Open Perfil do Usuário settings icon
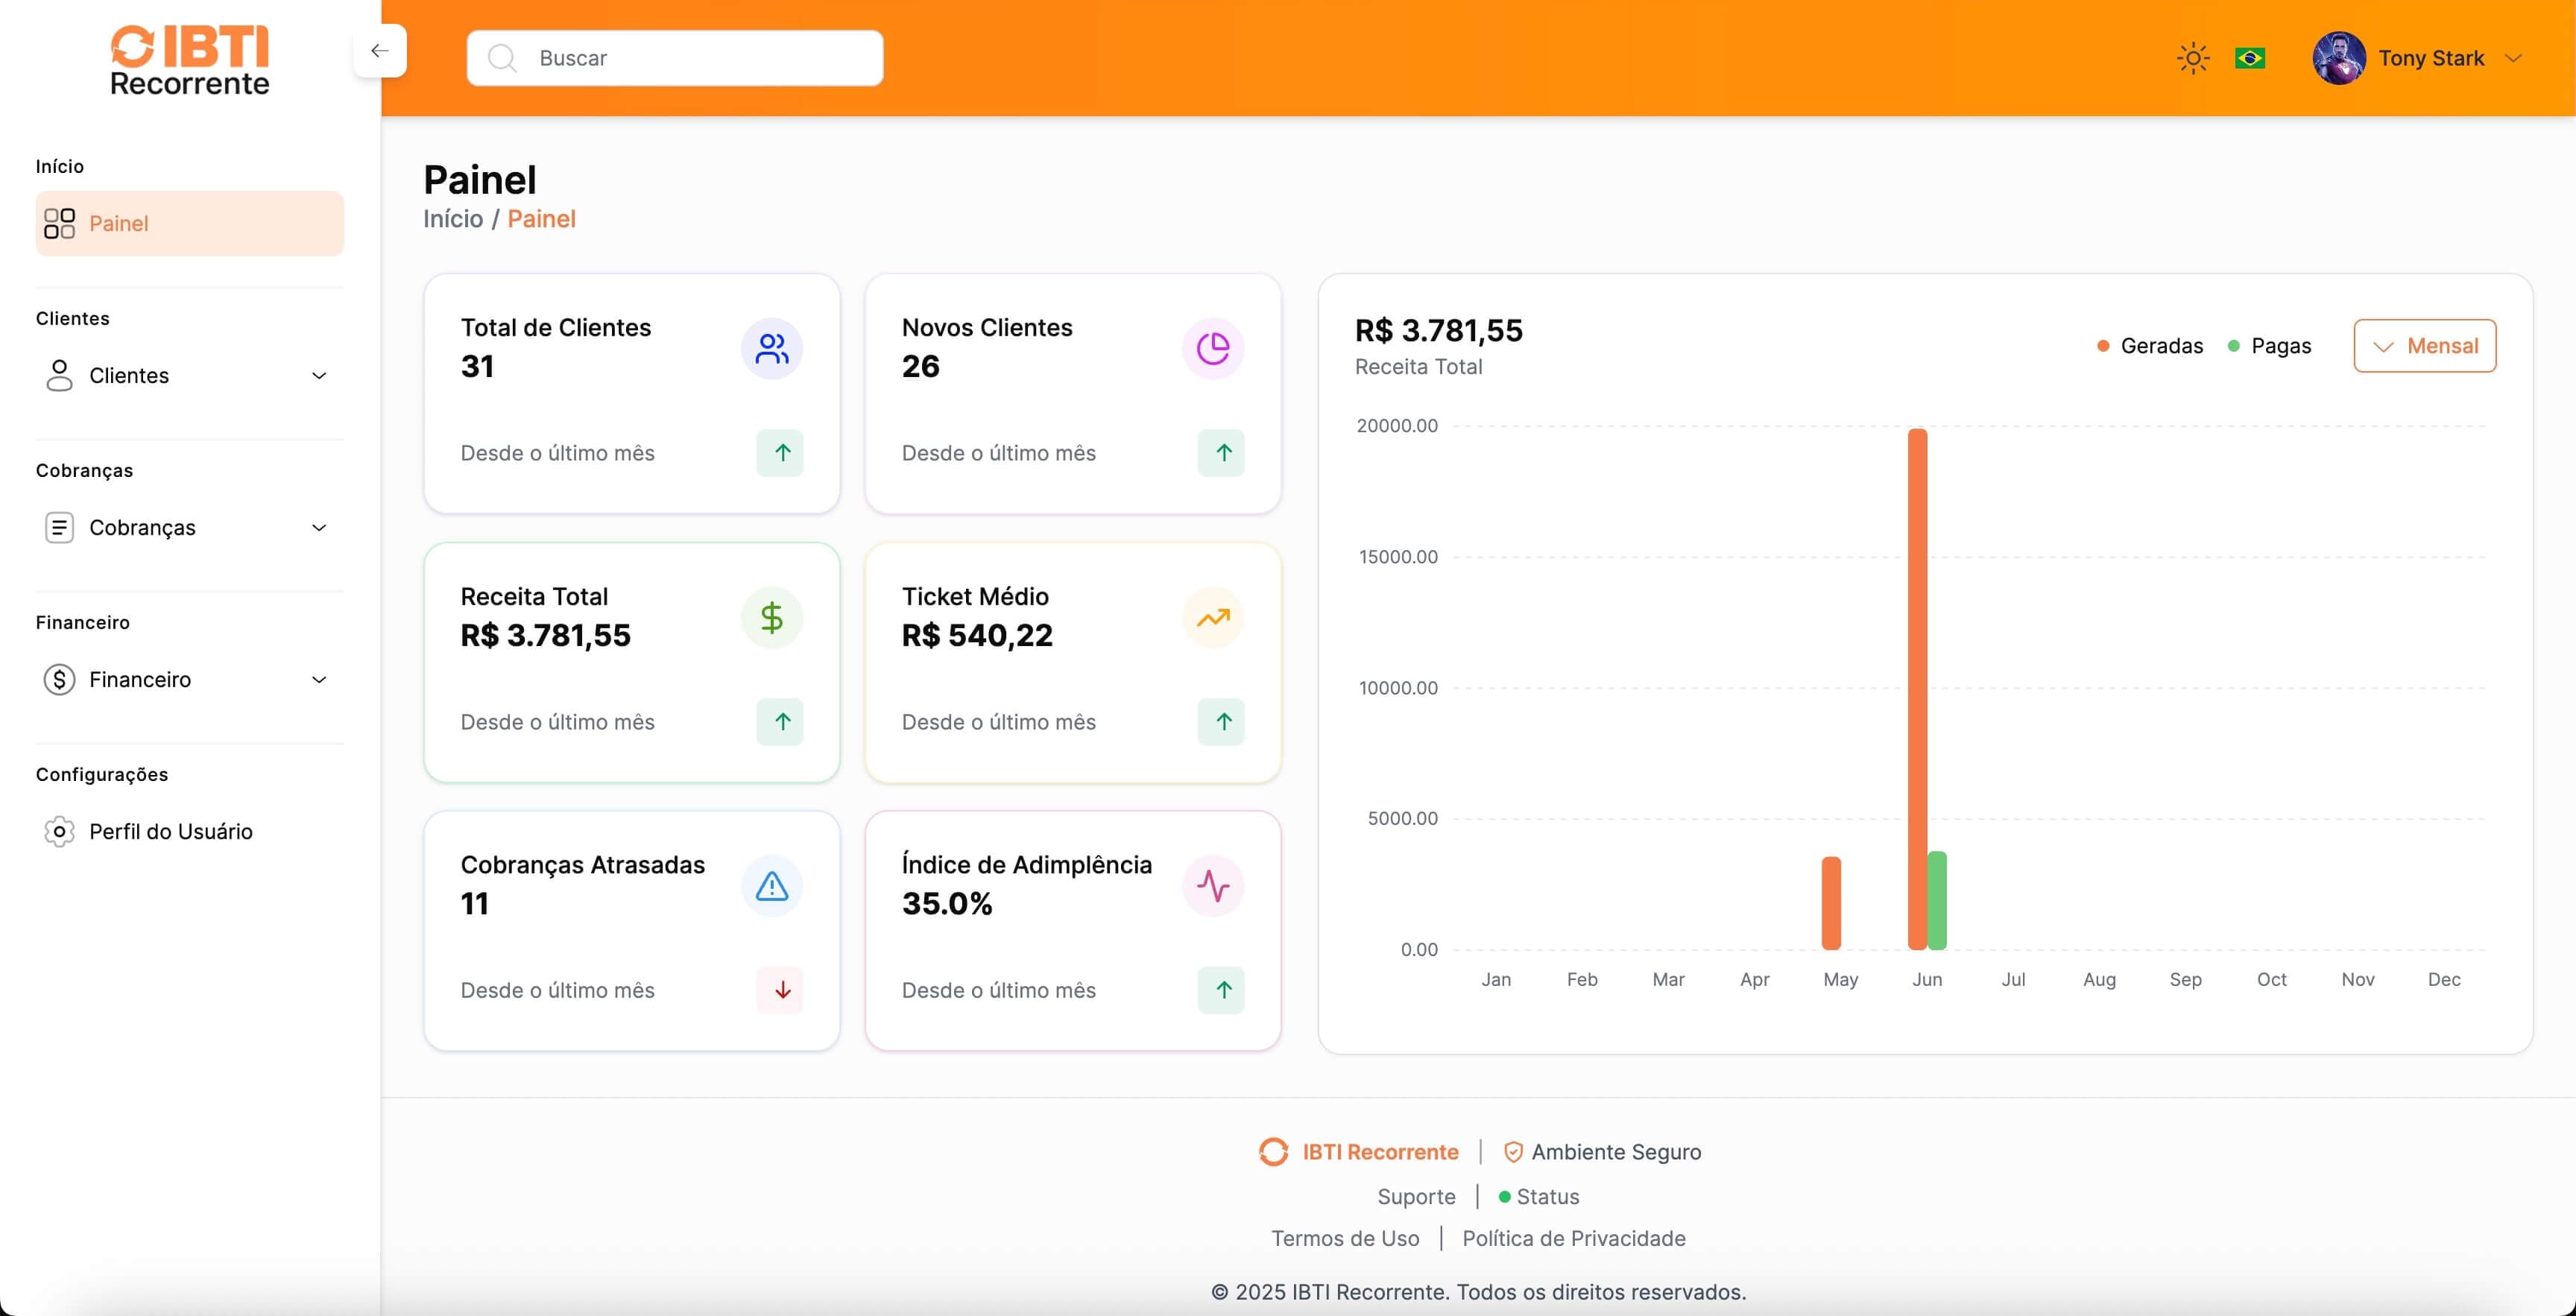2576x1316 pixels. click(x=59, y=831)
